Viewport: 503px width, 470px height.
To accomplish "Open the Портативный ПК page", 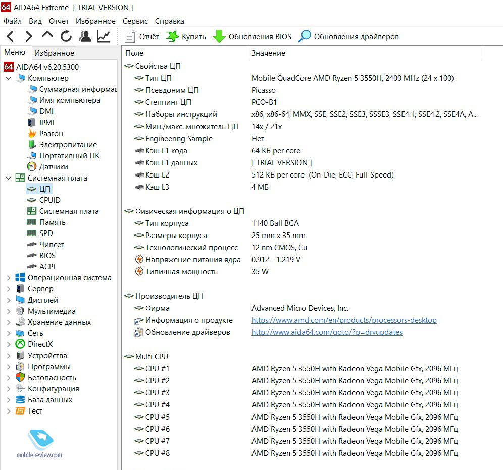I will 64,156.
